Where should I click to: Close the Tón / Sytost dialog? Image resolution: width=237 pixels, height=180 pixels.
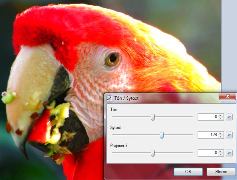[x=228, y=96]
